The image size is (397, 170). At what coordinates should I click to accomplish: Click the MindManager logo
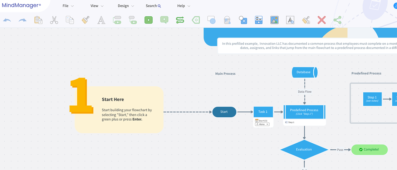point(21,5)
